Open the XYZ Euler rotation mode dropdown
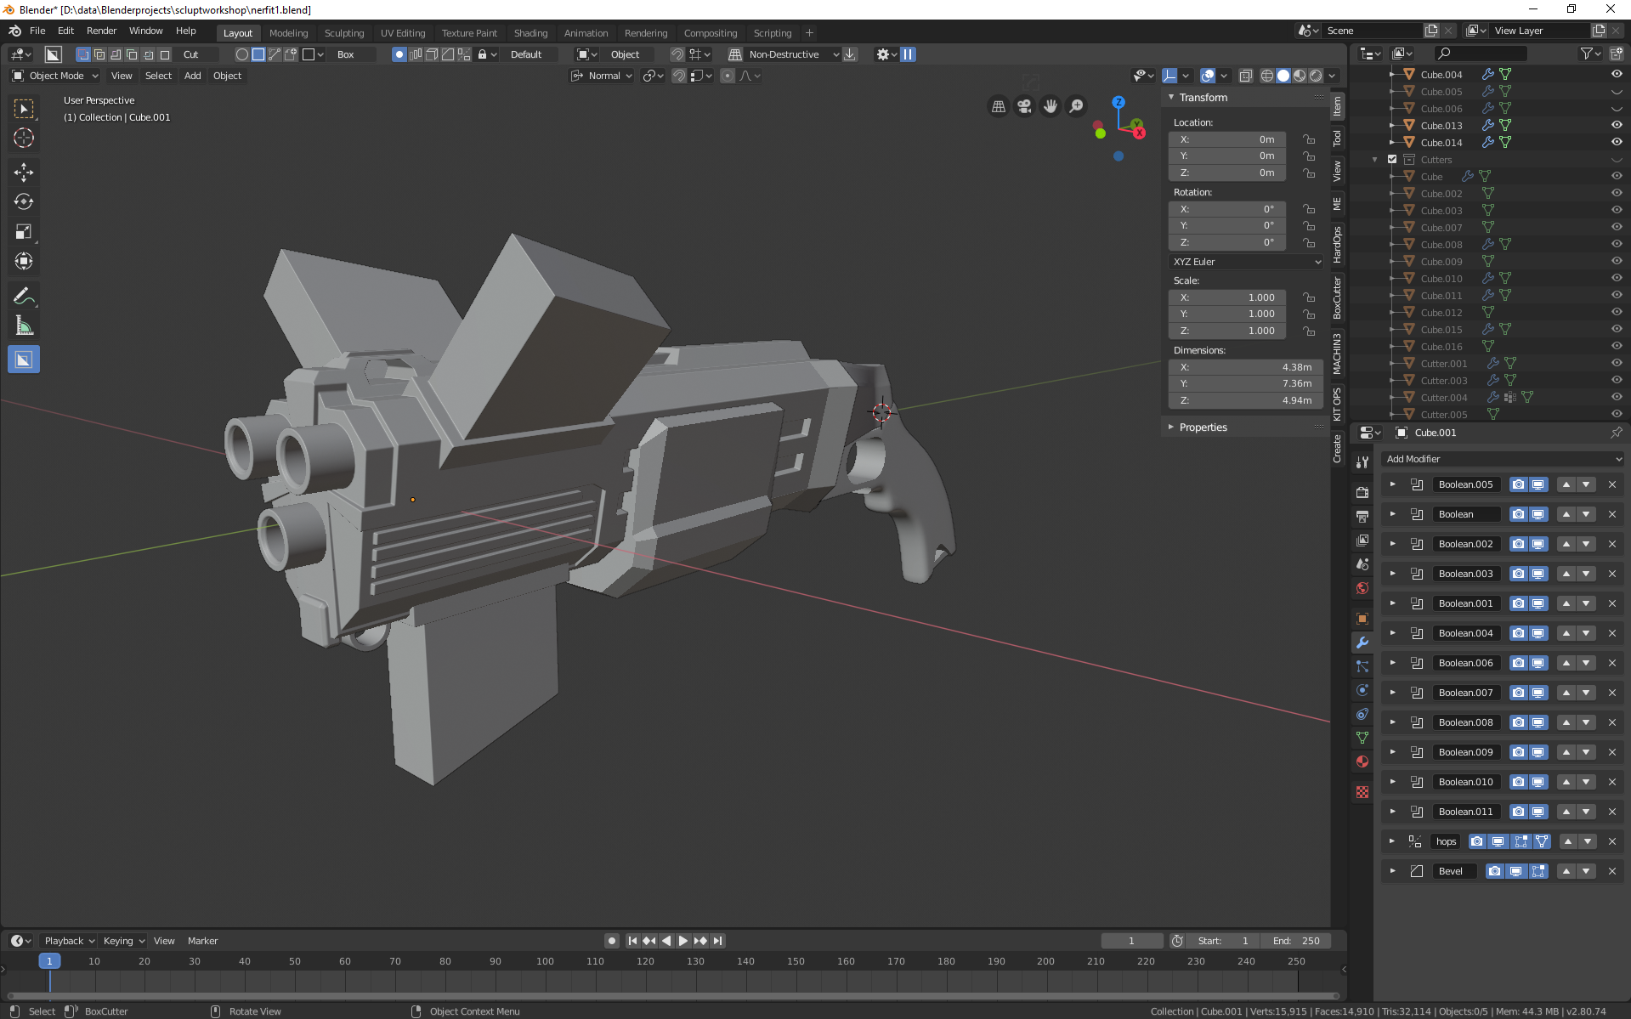Image resolution: width=1631 pixels, height=1019 pixels. tap(1246, 262)
